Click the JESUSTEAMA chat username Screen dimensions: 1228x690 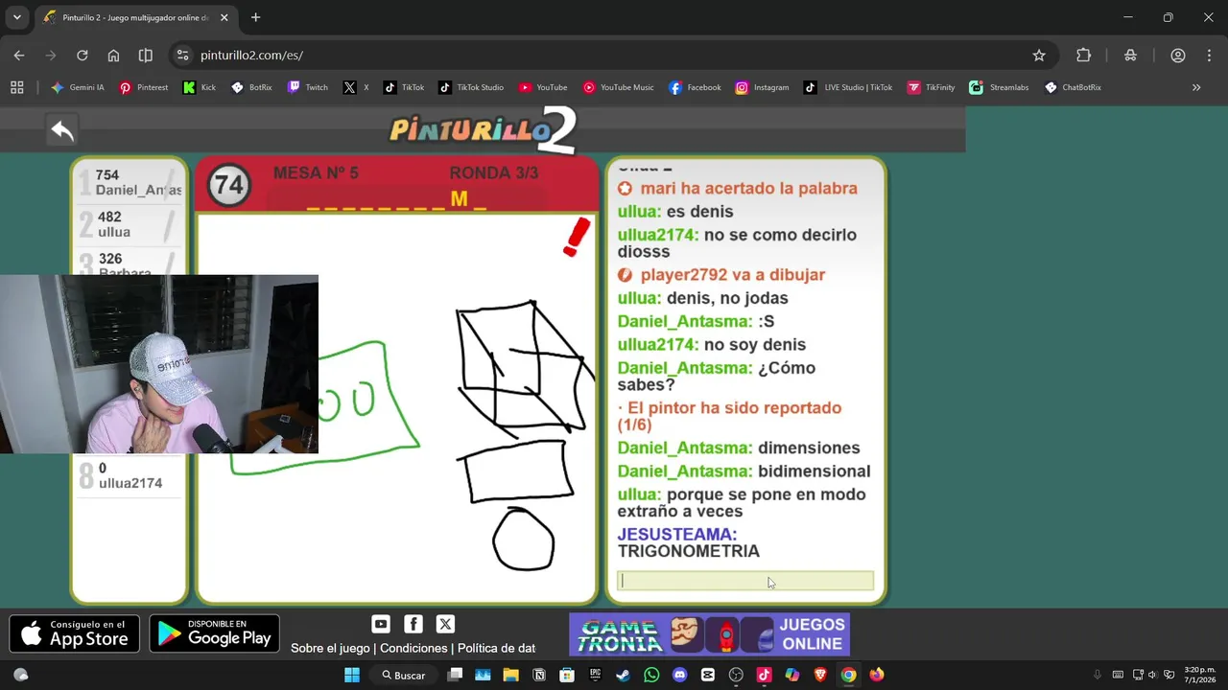677,535
